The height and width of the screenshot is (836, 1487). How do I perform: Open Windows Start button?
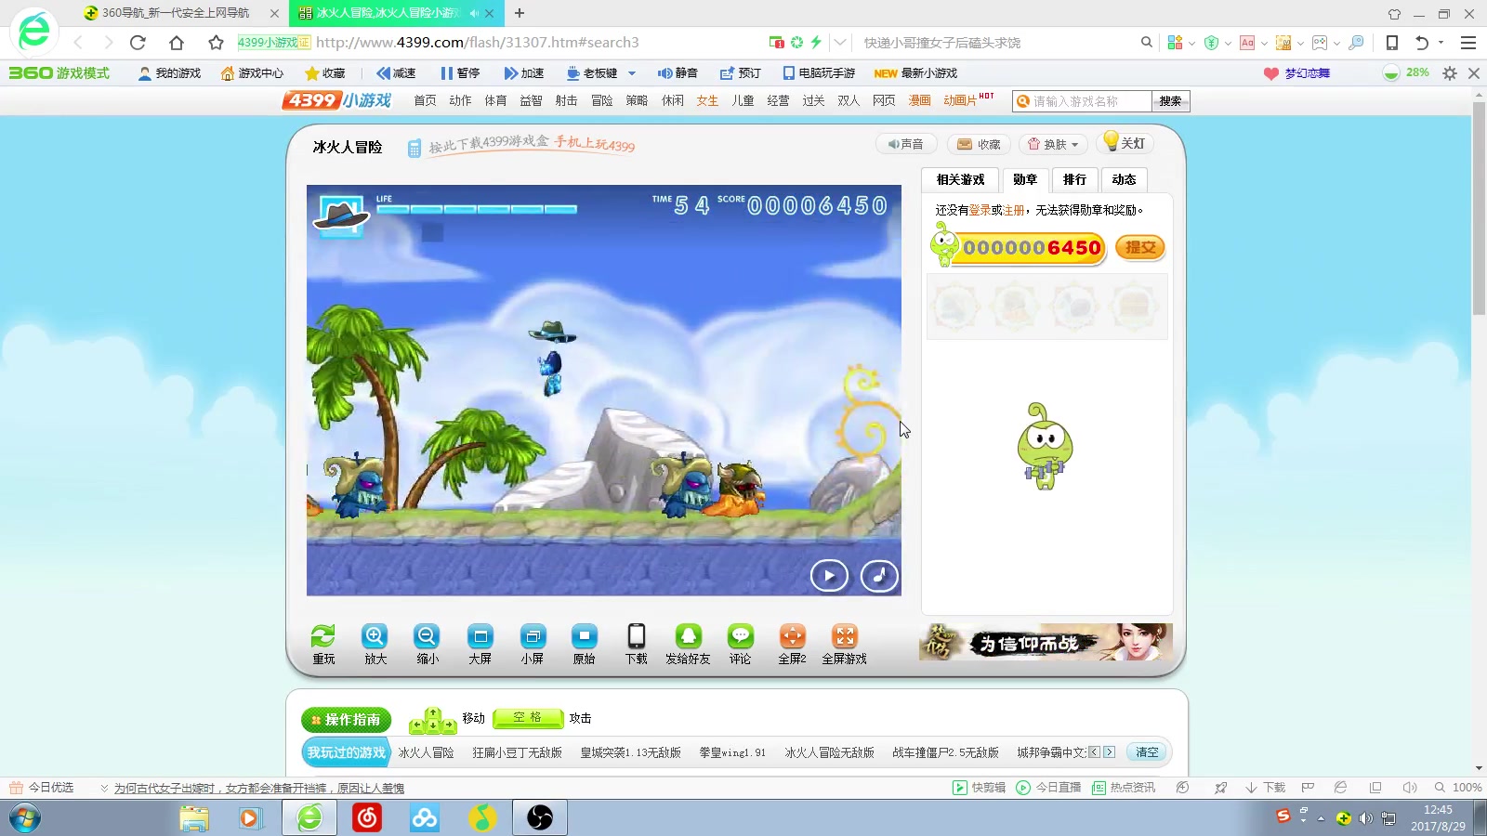click(25, 818)
